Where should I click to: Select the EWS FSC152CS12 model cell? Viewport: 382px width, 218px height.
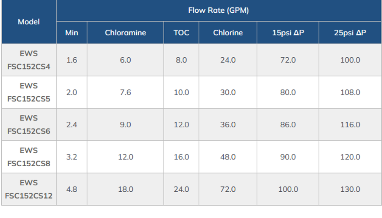[29, 189]
